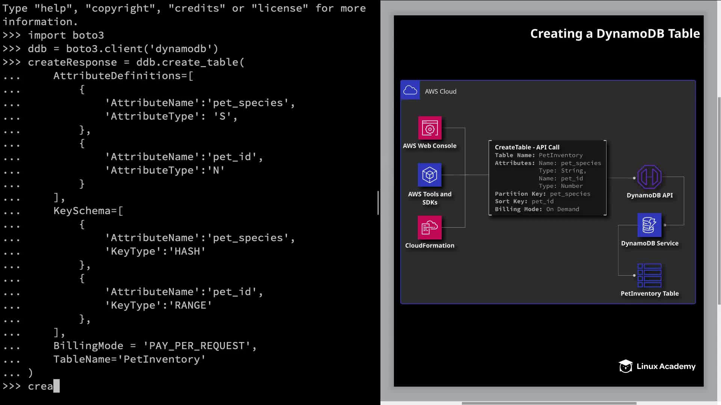Viewport: 721px width, 405px height.
Task: Click the 'import boto3' command line
Action: pyautogui.click(x=66, y=35)
